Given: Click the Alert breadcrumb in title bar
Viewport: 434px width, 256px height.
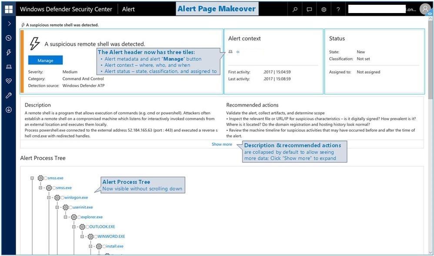Looking at the screenshot, I should 128,9.
